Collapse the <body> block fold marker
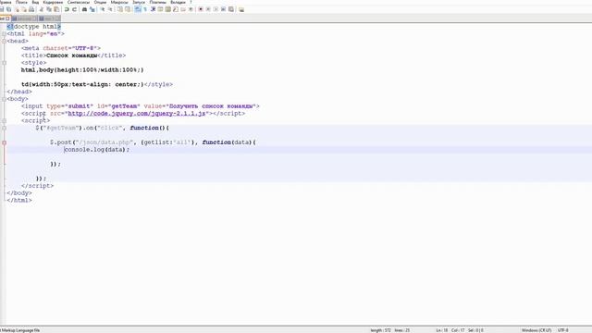The height and width of the screenshot is (333, 592). (x=4, y=99)
